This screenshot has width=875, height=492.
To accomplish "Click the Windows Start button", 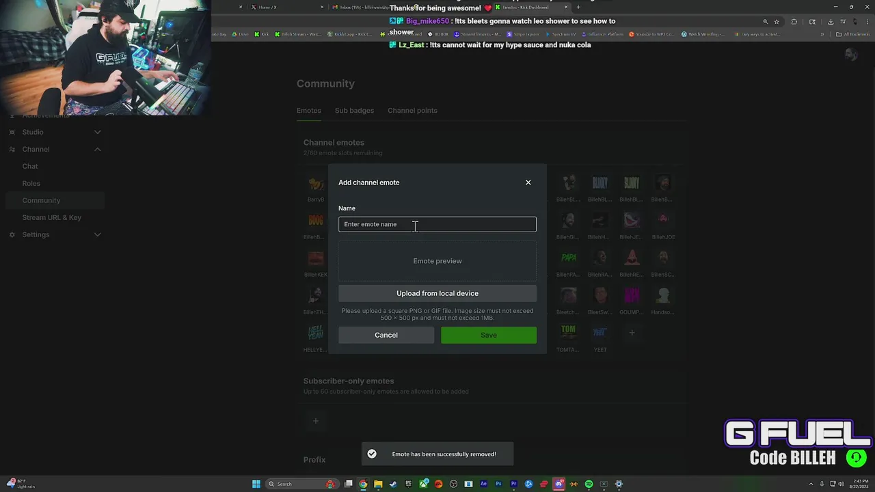I will [x=256, y=484].
